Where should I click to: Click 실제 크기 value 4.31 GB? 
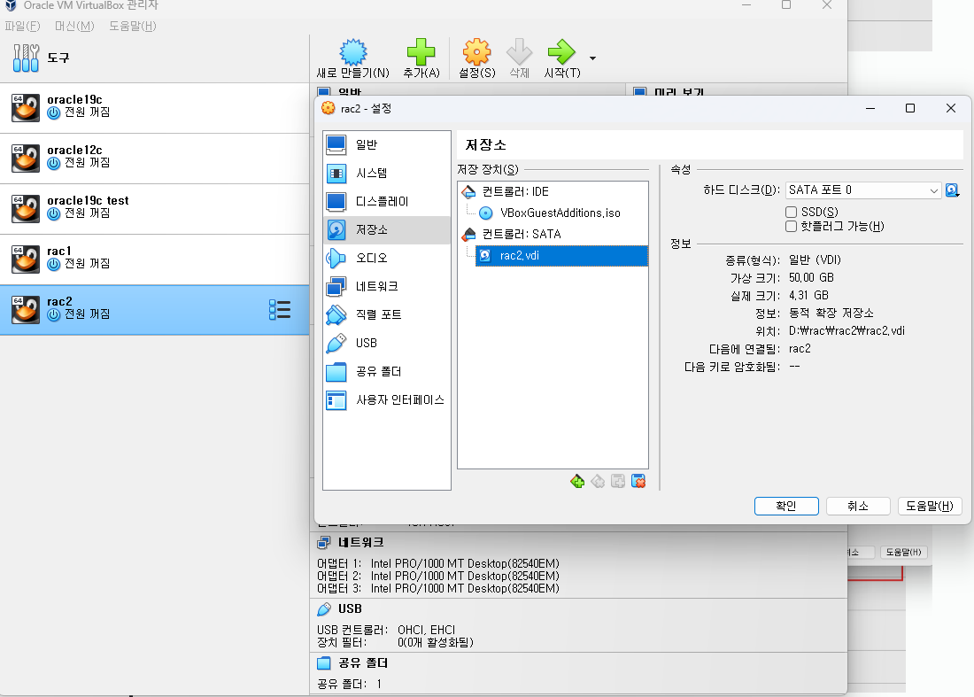click(808, 296)
